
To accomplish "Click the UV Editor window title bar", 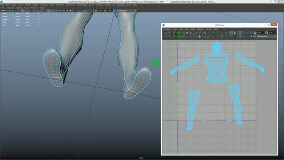I will (220, 25).
